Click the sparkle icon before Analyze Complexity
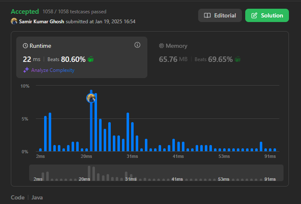 coord(26,70)
